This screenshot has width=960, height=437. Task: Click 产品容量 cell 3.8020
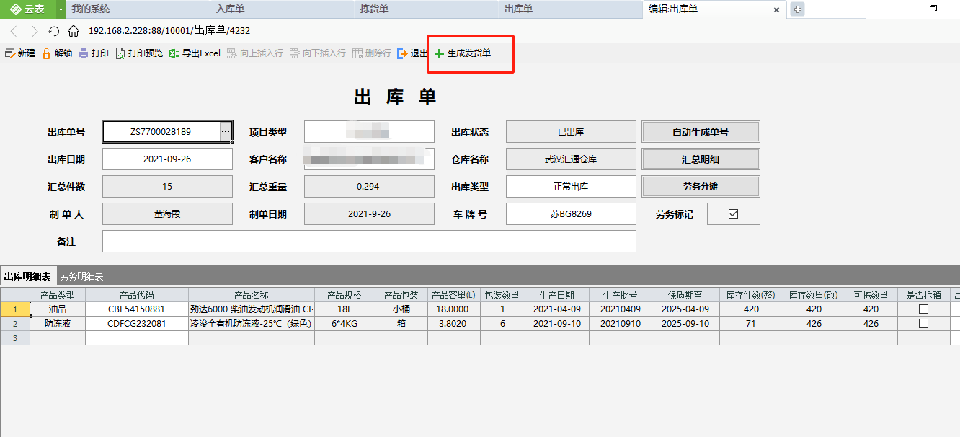454,324
